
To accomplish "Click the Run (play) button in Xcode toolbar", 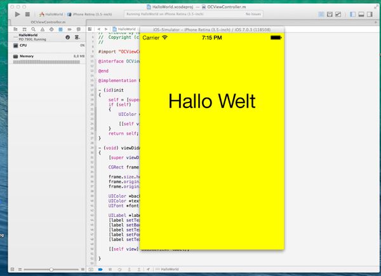I will [18, 15].
